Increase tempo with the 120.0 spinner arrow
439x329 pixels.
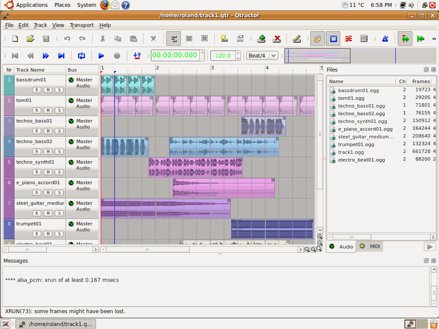(x=239, y=54)
